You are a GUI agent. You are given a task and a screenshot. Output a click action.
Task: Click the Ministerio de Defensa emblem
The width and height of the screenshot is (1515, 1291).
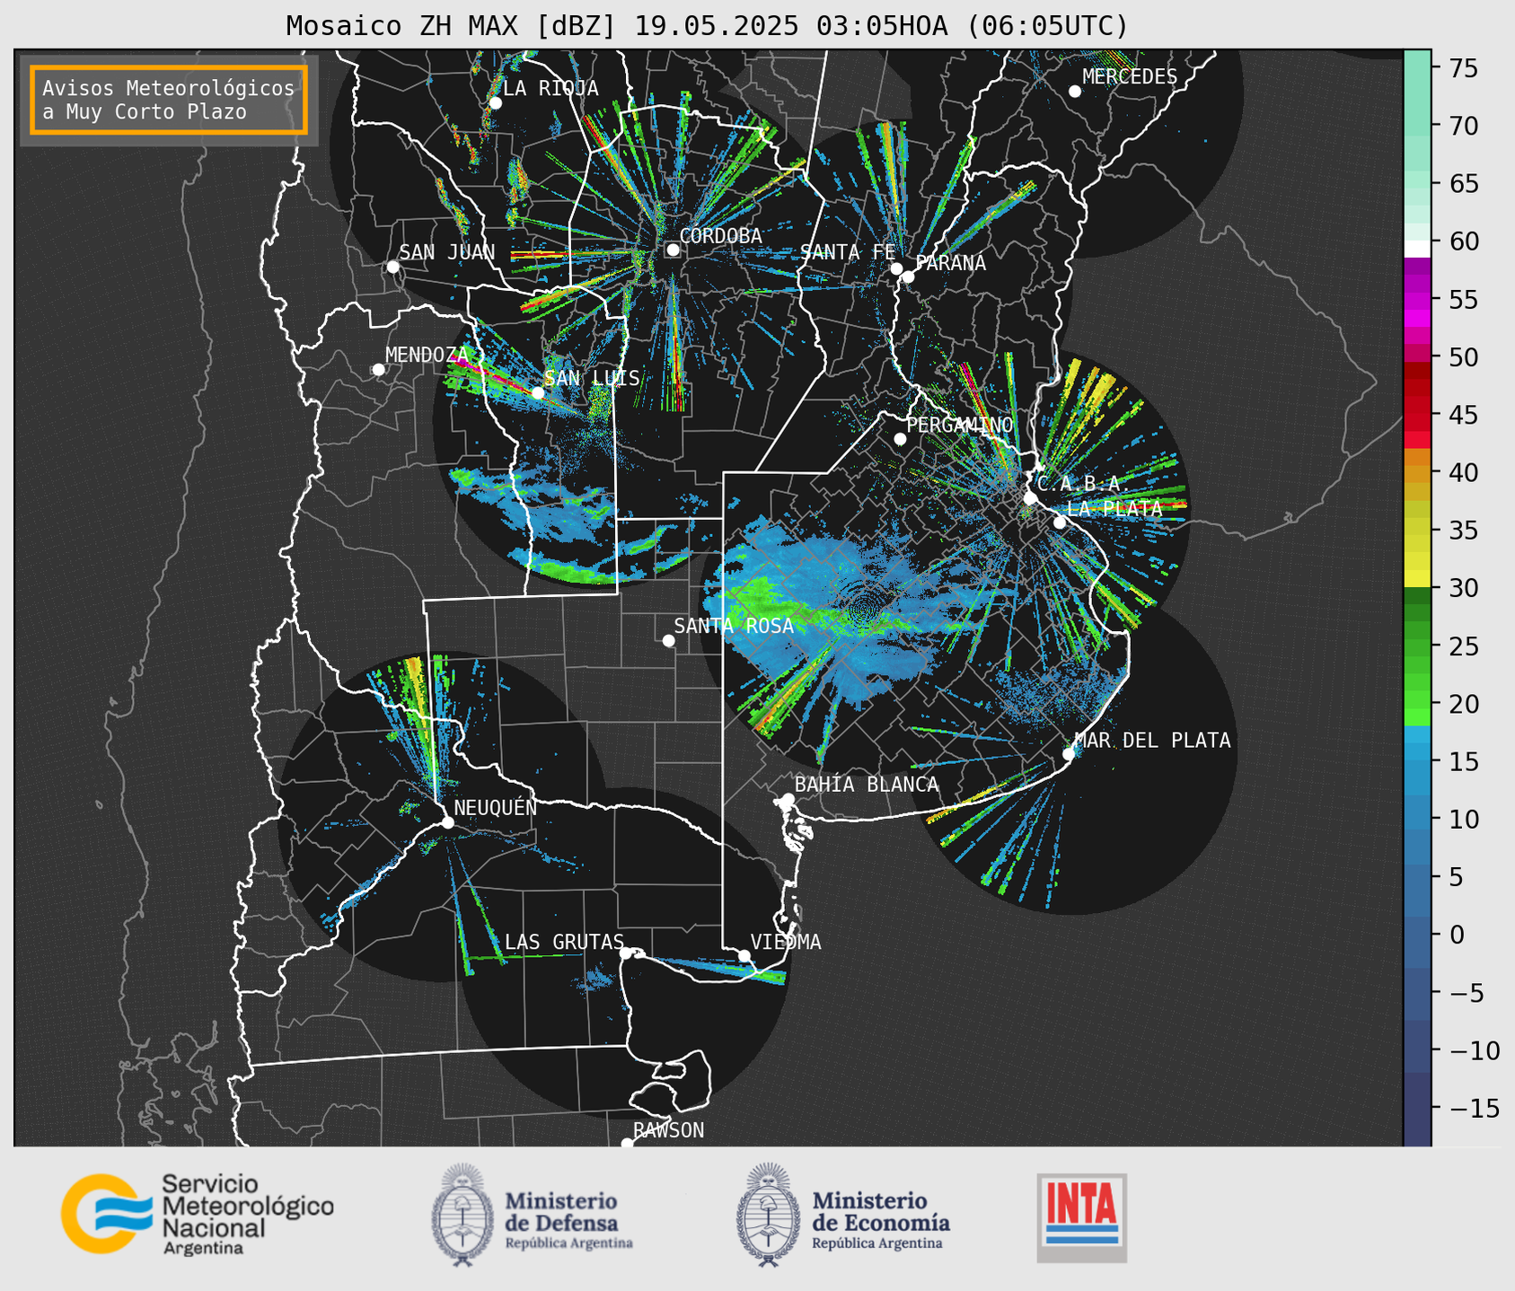462,1215
